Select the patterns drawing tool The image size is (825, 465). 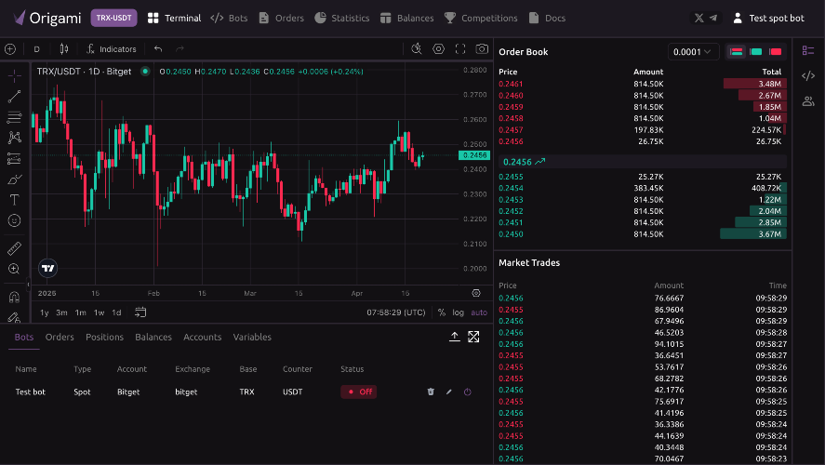coord(14,138)
